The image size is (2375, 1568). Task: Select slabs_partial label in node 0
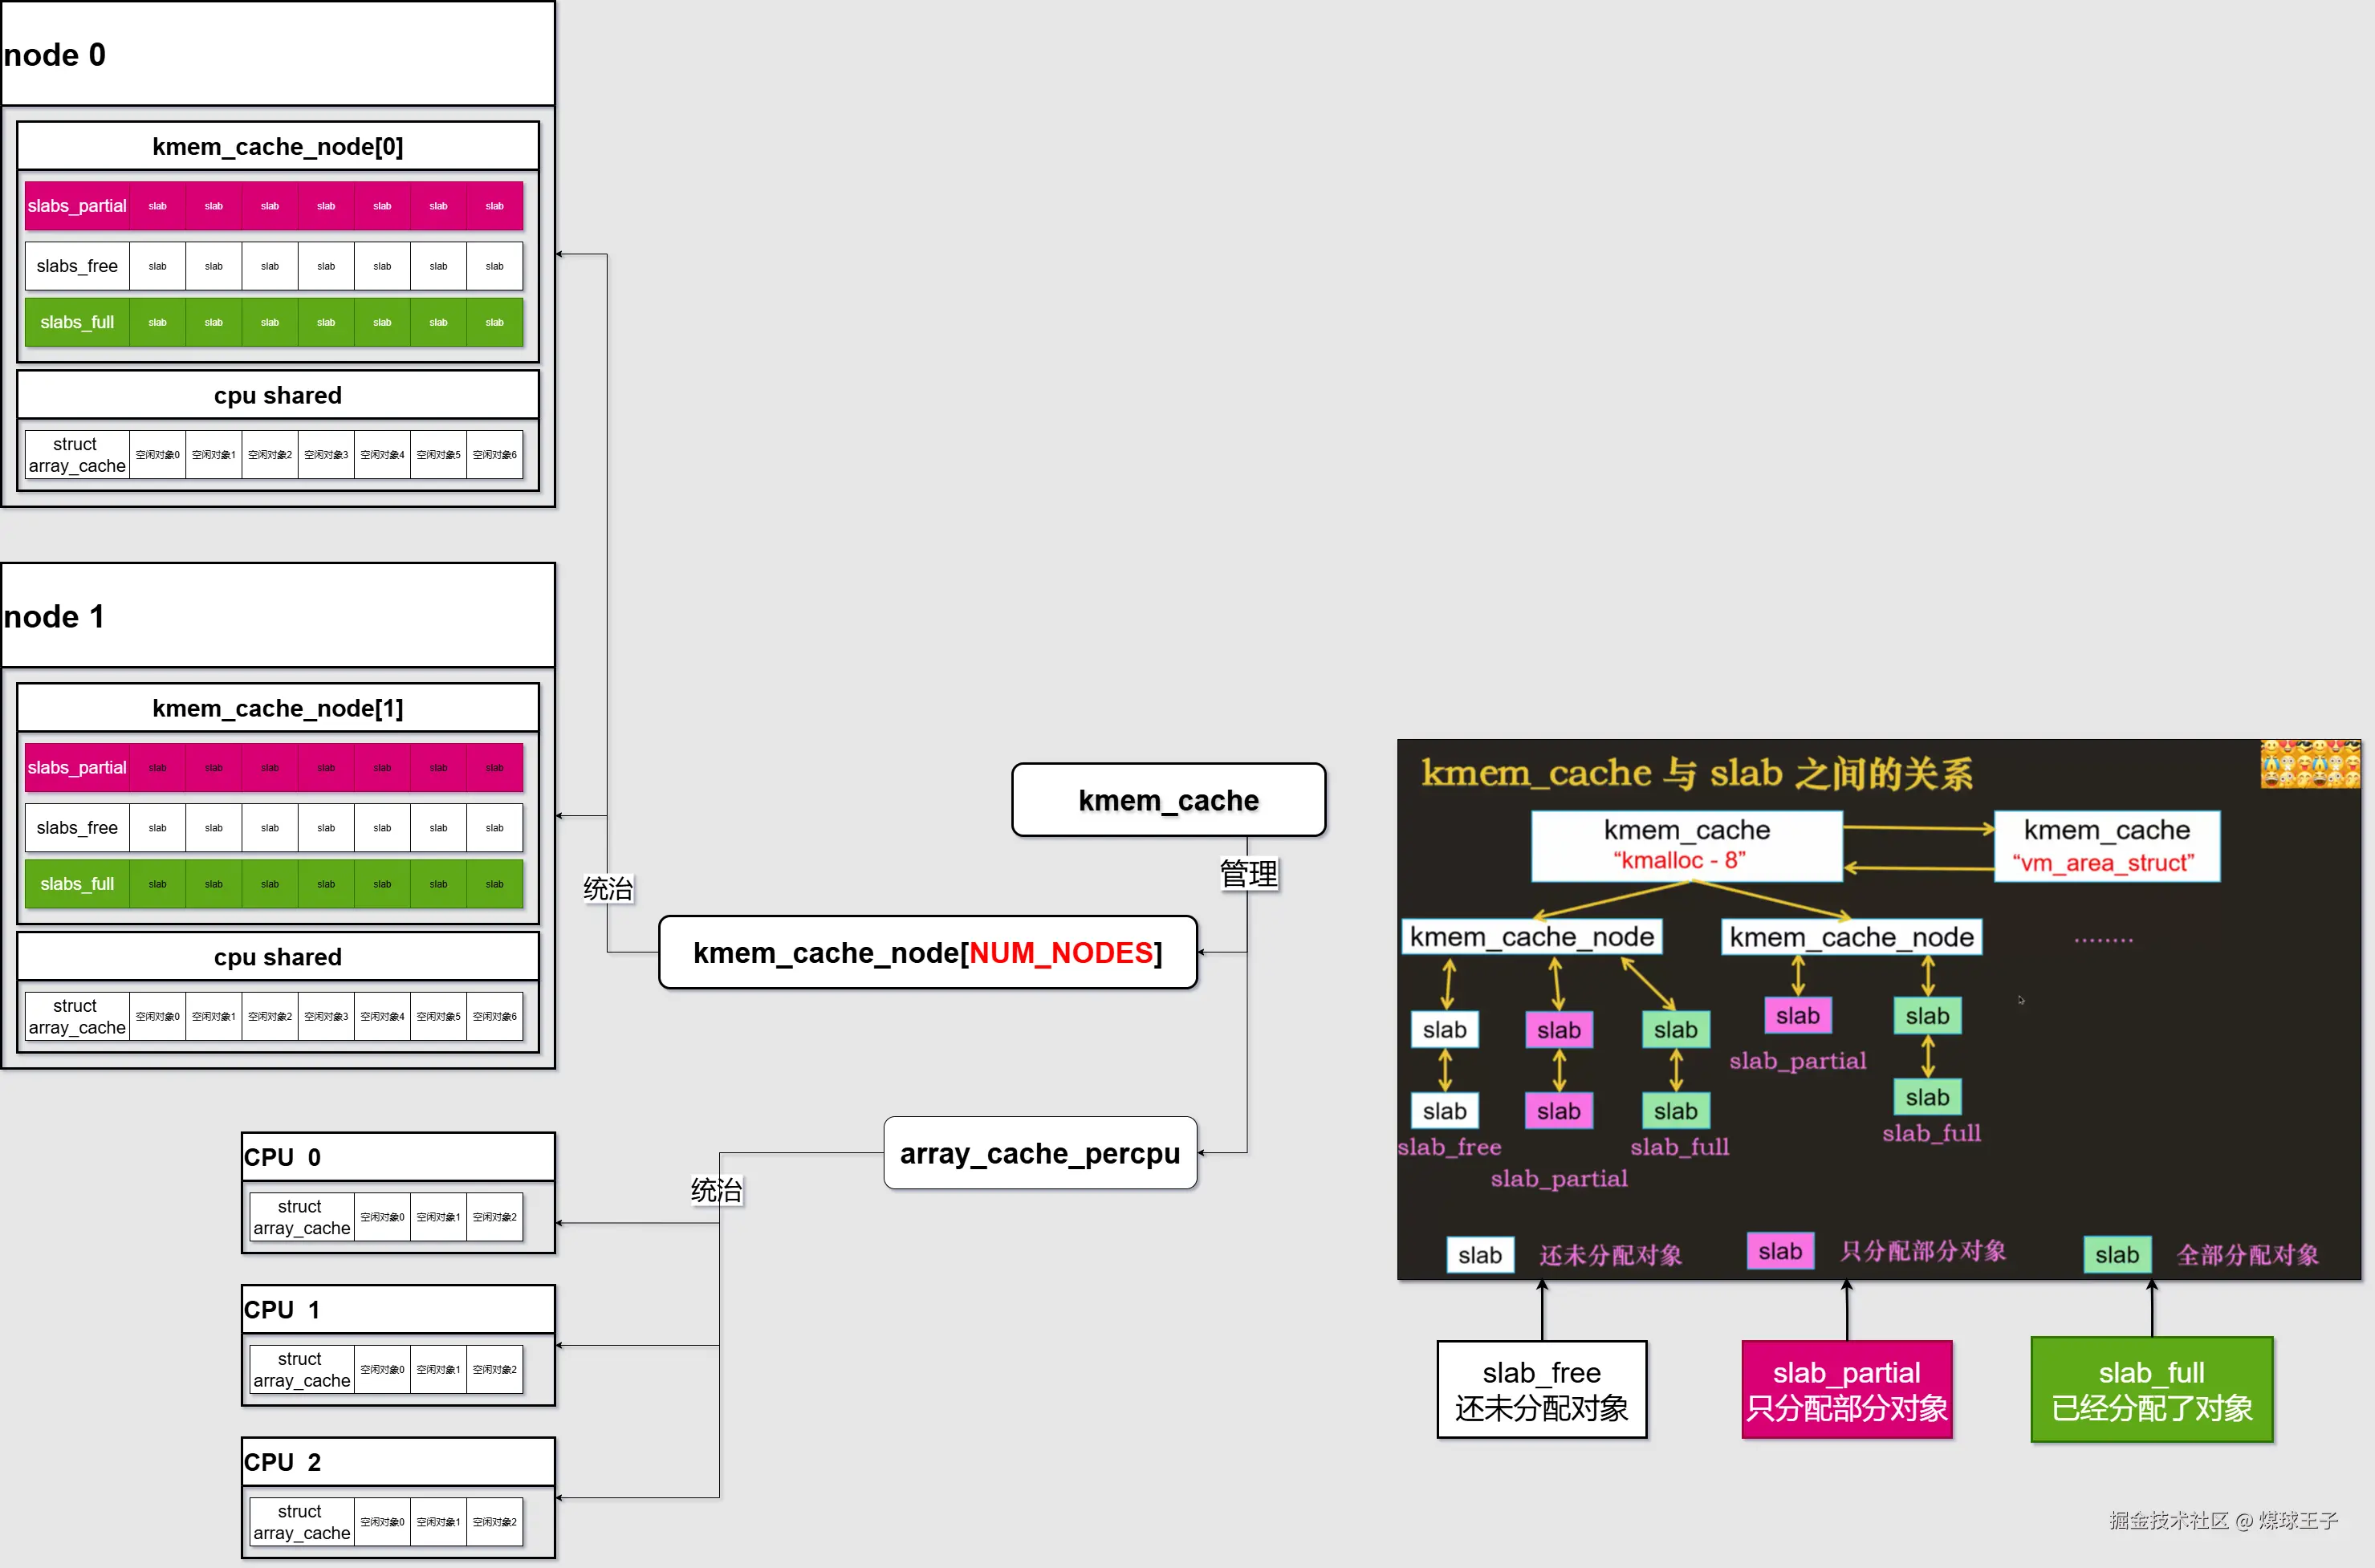click(77, 206)
